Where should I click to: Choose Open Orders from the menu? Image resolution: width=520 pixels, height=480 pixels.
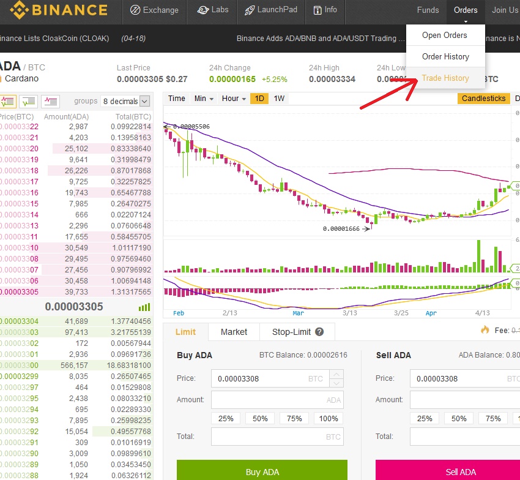coord(444,35)
